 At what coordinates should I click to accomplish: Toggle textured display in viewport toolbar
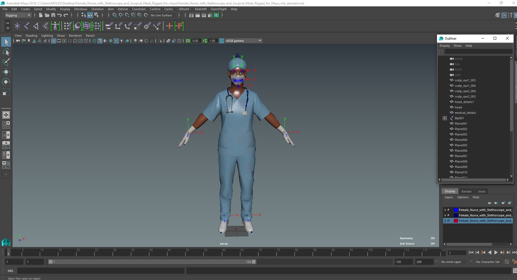coord(116,41)
